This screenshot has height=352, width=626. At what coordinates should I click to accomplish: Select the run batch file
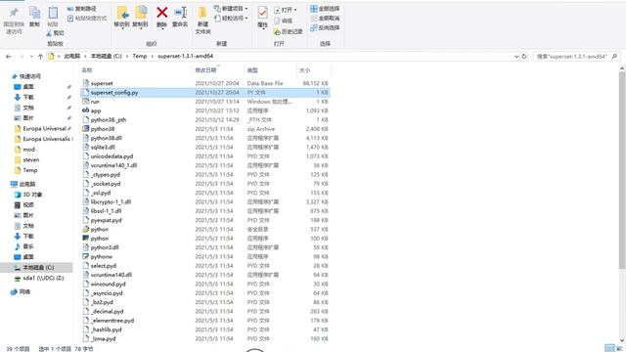(205, 102)
